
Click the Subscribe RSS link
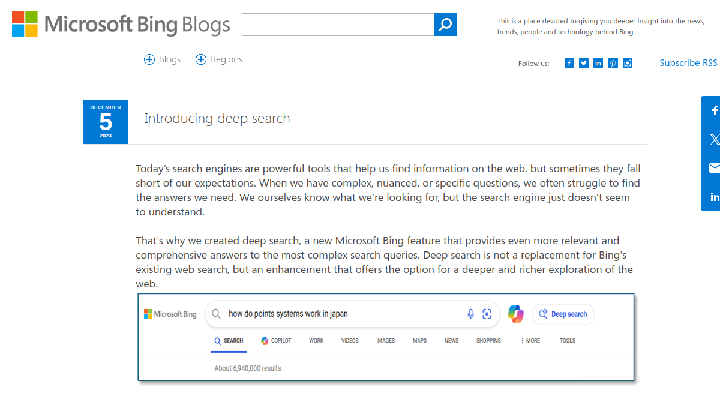[688, 63]
